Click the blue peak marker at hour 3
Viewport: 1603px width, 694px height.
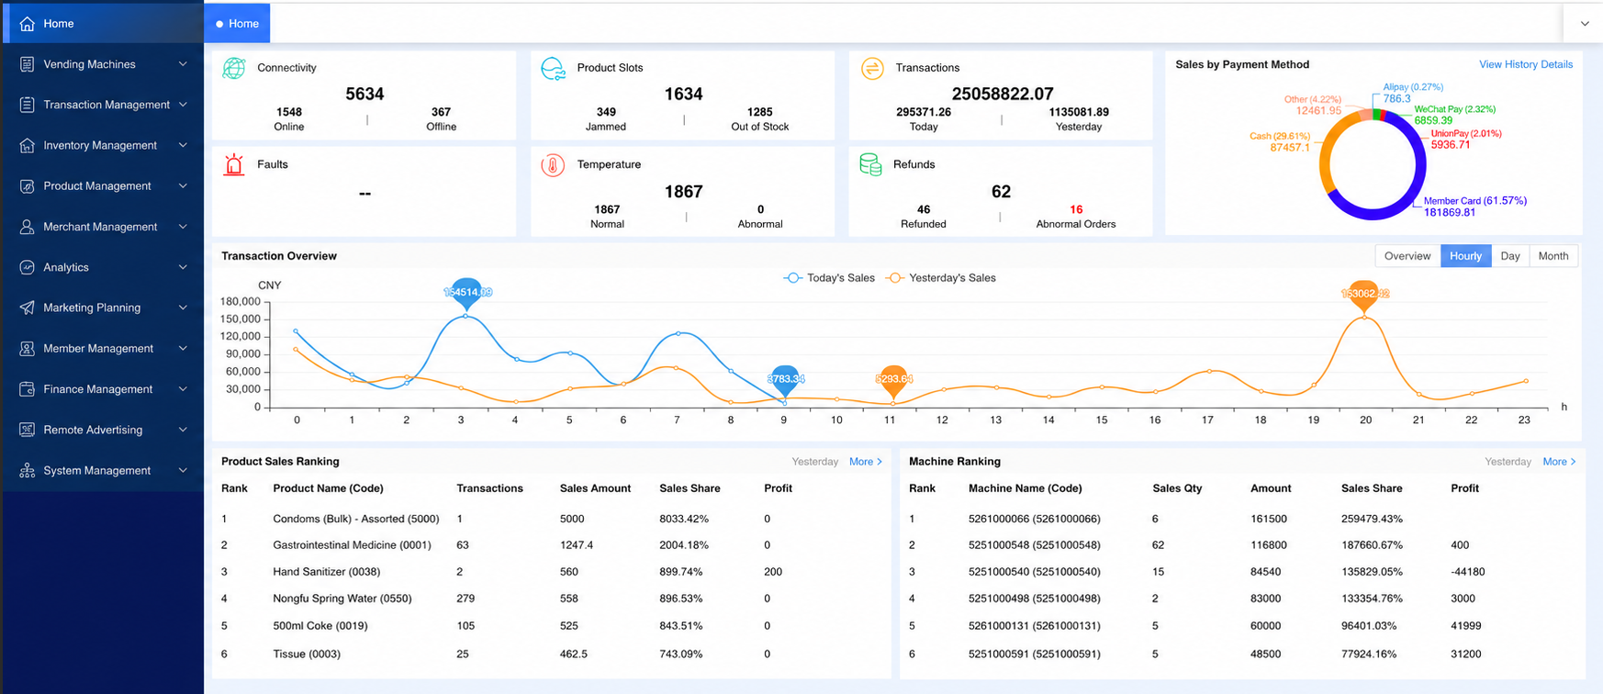(x=466, y=292)
